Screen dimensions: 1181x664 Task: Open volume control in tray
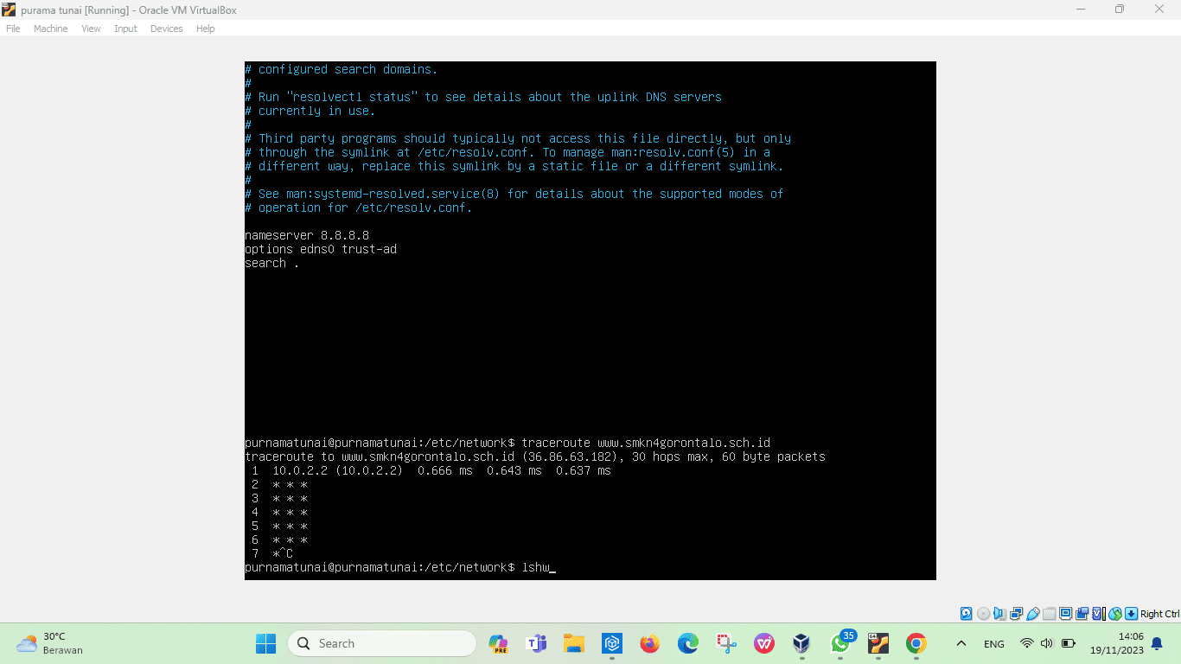[x=1047, y=643]
